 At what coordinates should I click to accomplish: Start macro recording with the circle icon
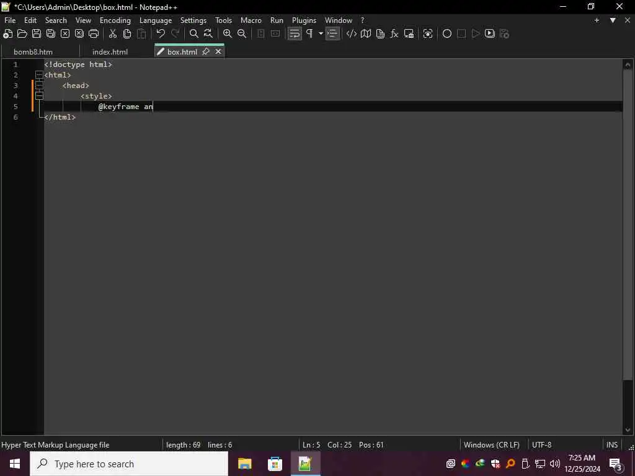pyautogui.click(x=447, y=34)
